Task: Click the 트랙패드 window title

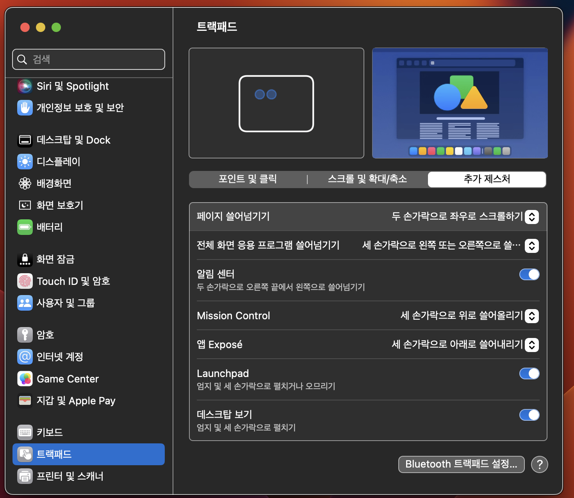Action: [217, 27]
